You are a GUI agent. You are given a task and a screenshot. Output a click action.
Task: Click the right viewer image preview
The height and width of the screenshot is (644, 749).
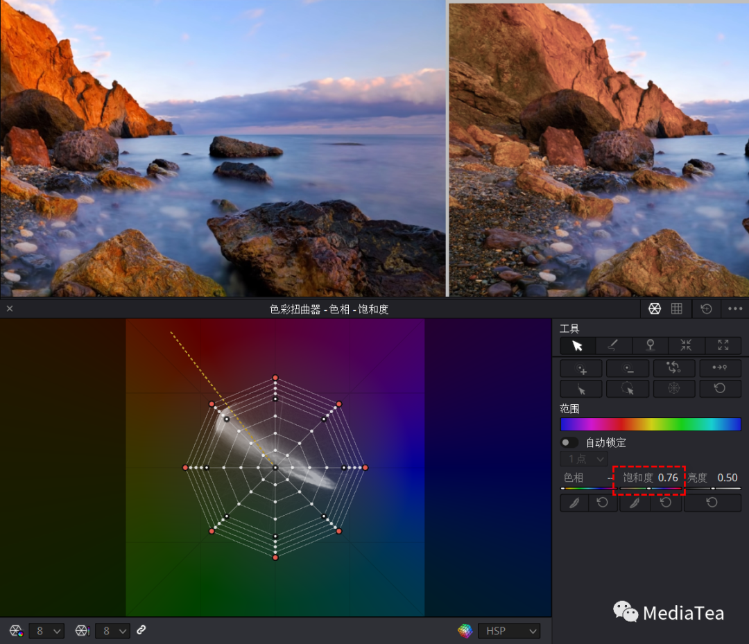pyautogui.click(x=599, y=150)
